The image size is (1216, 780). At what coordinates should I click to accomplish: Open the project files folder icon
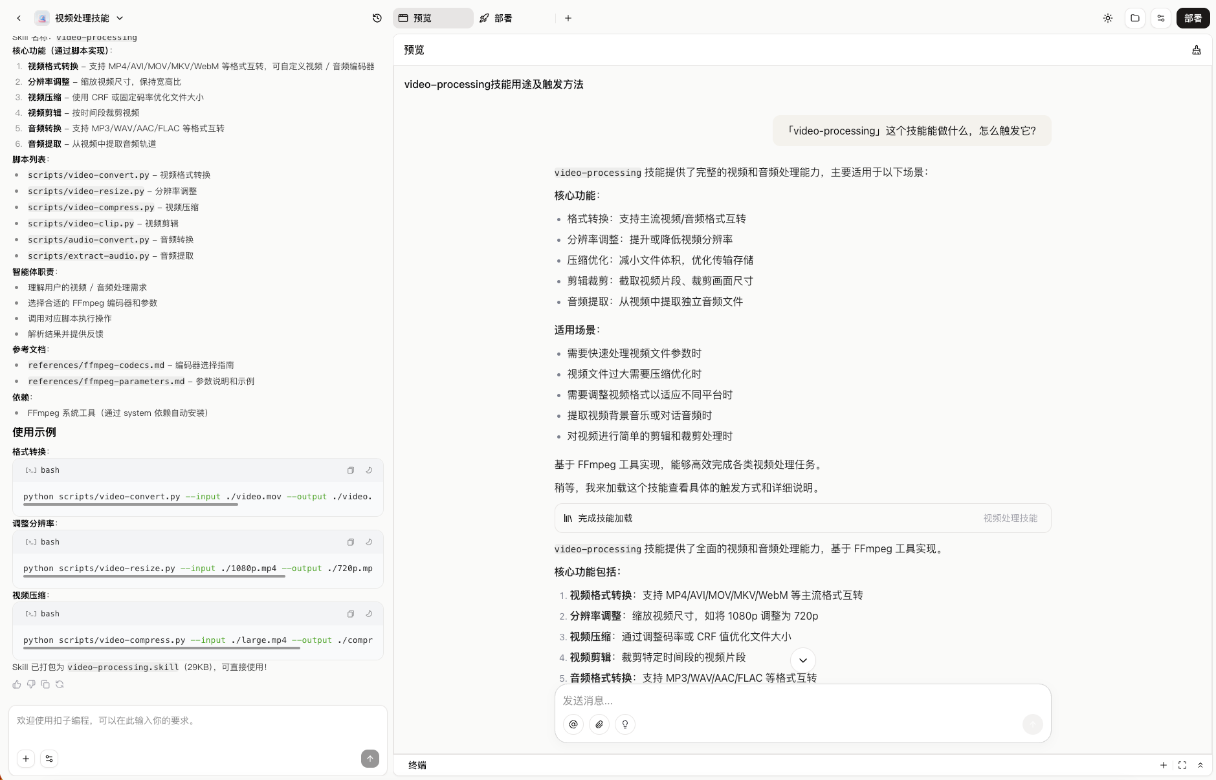coord(1134,17)
